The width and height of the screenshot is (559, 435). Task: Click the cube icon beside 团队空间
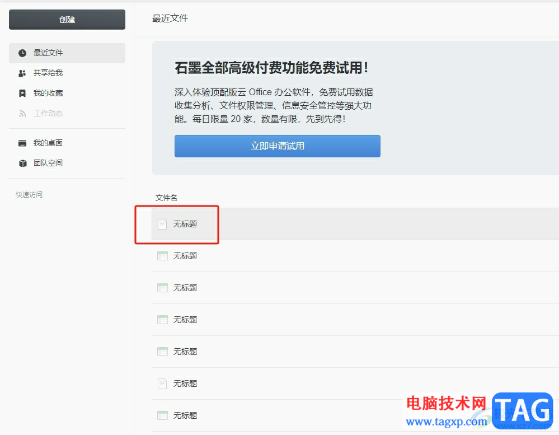[x=22, y=163]
